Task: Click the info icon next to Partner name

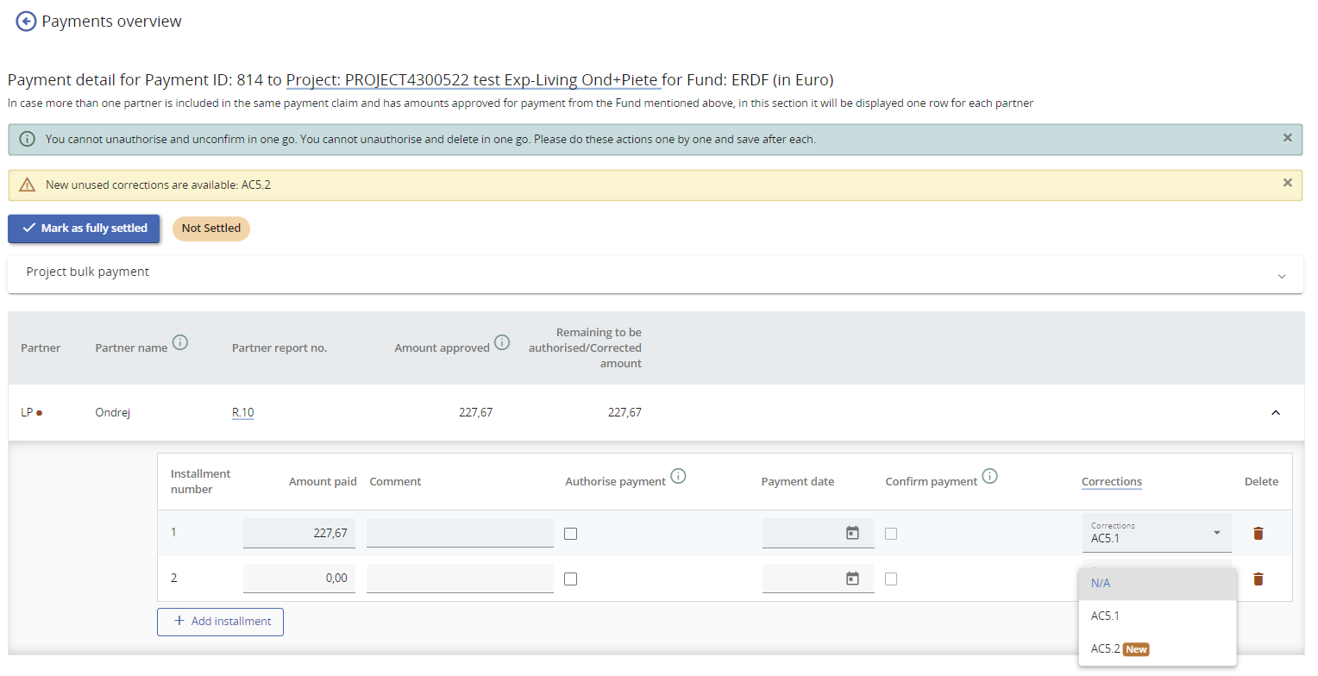Action: (x=179, y=342)
